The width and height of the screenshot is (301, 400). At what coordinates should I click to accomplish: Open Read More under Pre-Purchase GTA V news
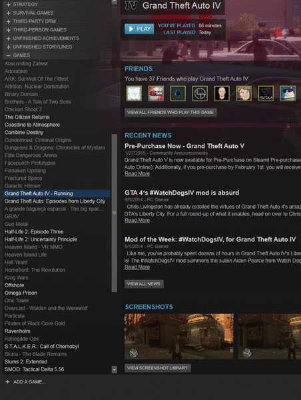(137, 174)
